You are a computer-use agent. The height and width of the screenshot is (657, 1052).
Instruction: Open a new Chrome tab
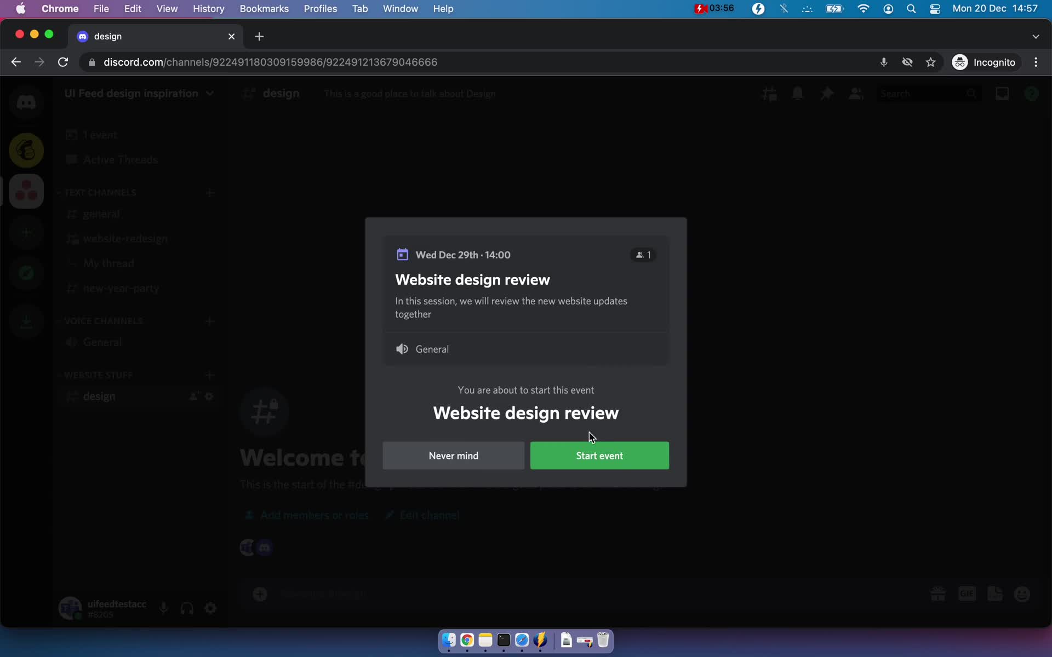click(x=259, y=36)
